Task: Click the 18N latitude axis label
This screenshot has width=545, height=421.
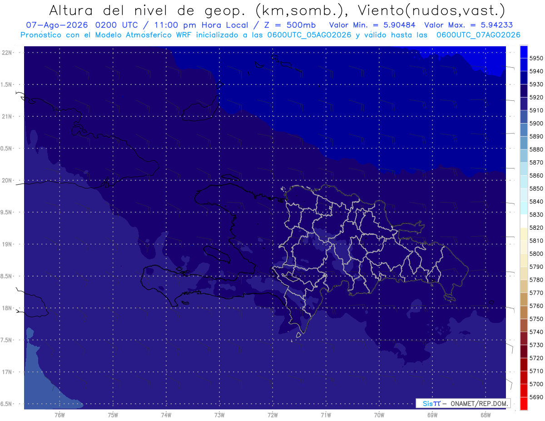Action: coord(7,308)
